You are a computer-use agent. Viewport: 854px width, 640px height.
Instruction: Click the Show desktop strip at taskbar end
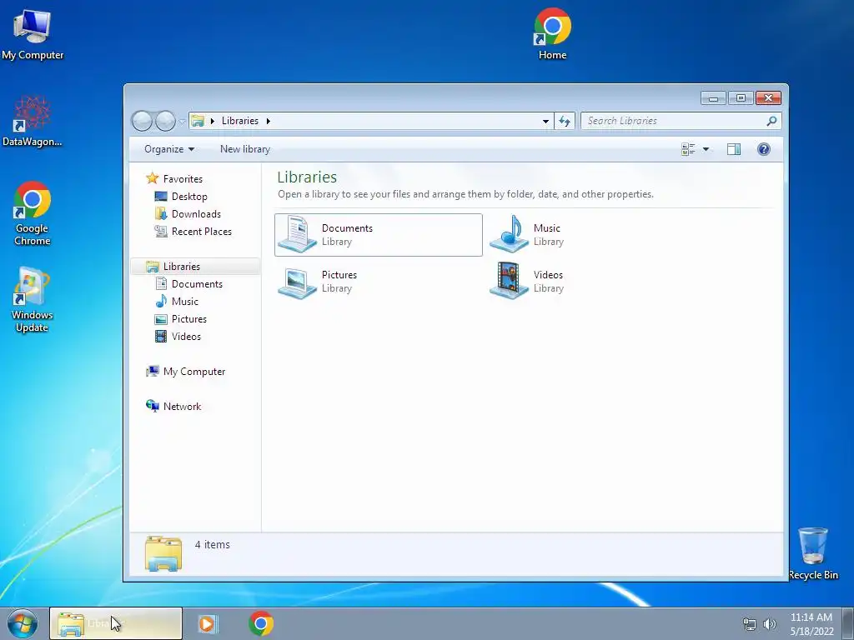[848, 623]
